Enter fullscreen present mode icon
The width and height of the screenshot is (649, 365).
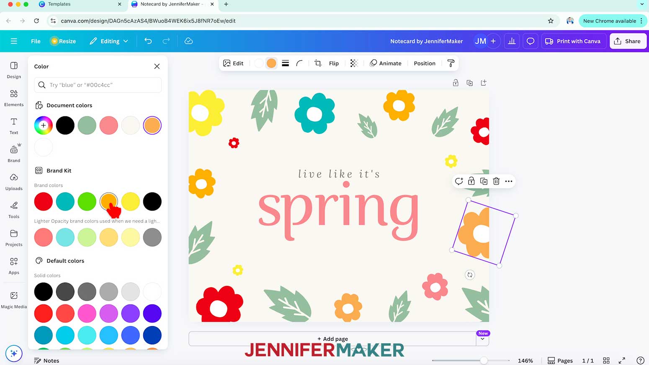622,360
